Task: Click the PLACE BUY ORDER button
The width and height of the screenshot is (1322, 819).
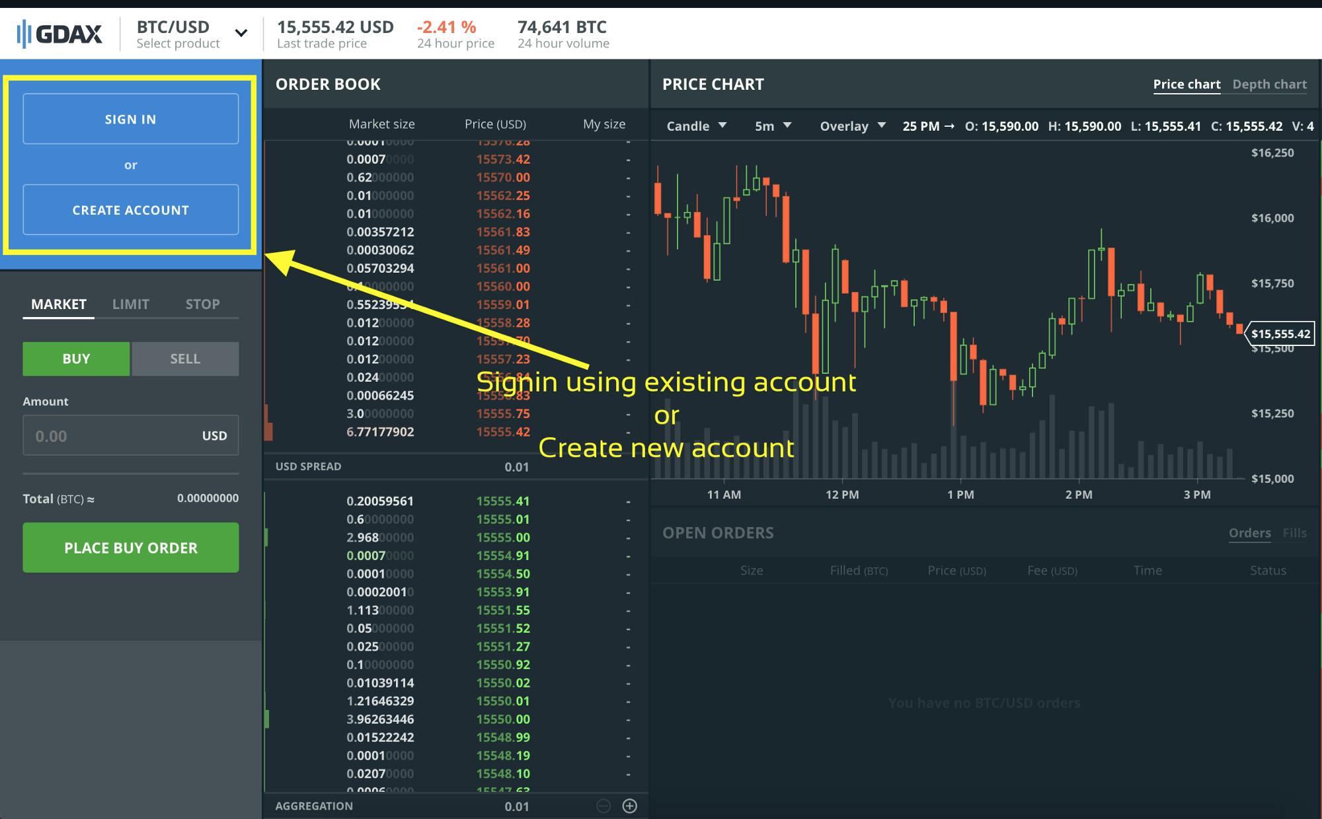Action: pyautogui.click(x=130, y=546)
